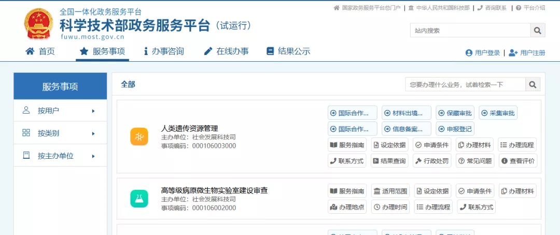Screen dimensions: 560x235
Task: Open the 结果公示 tab
Action: 289,51
